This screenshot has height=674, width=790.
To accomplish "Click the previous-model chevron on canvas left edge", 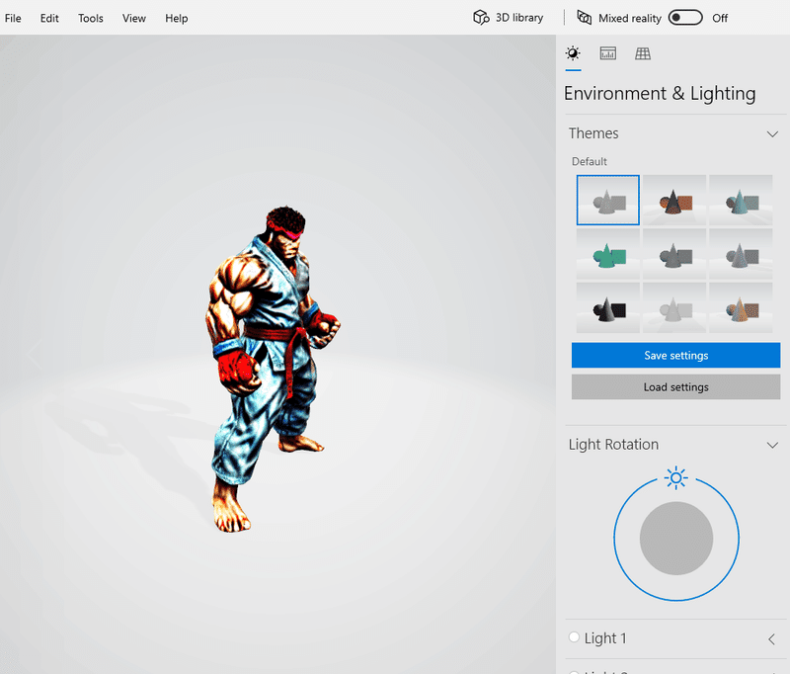I will click(x=36, y=353).
